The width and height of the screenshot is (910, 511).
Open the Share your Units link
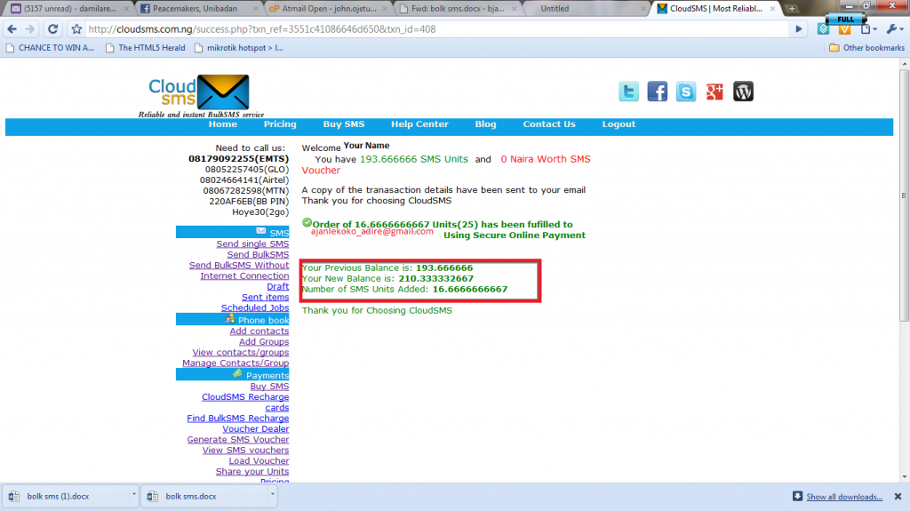coord(252,472)
